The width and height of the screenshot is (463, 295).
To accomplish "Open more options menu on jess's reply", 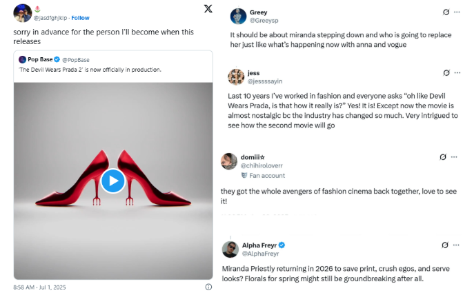I will (x=457, y=72).
